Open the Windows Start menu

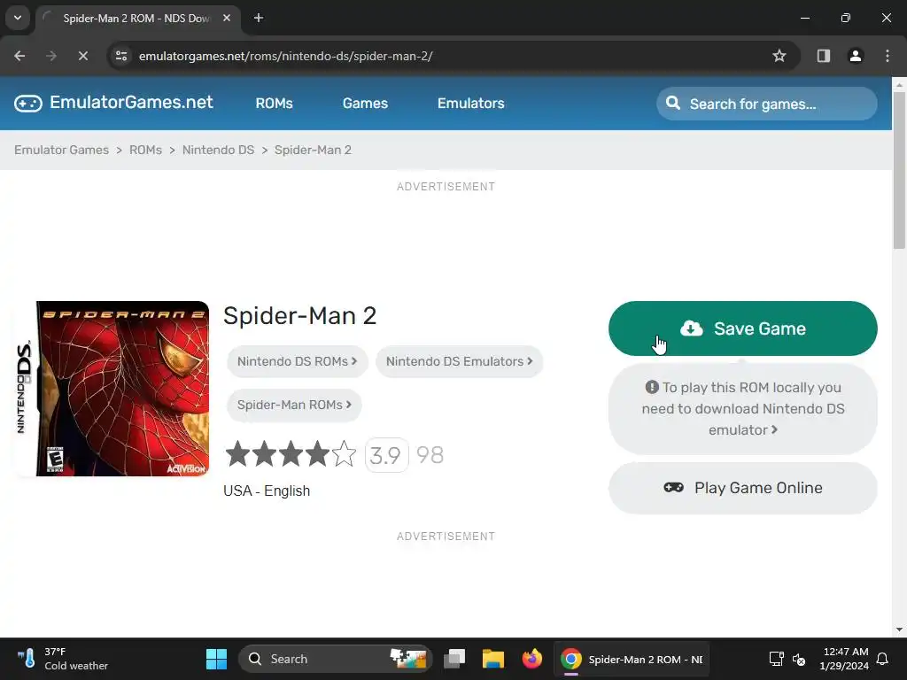216,659
